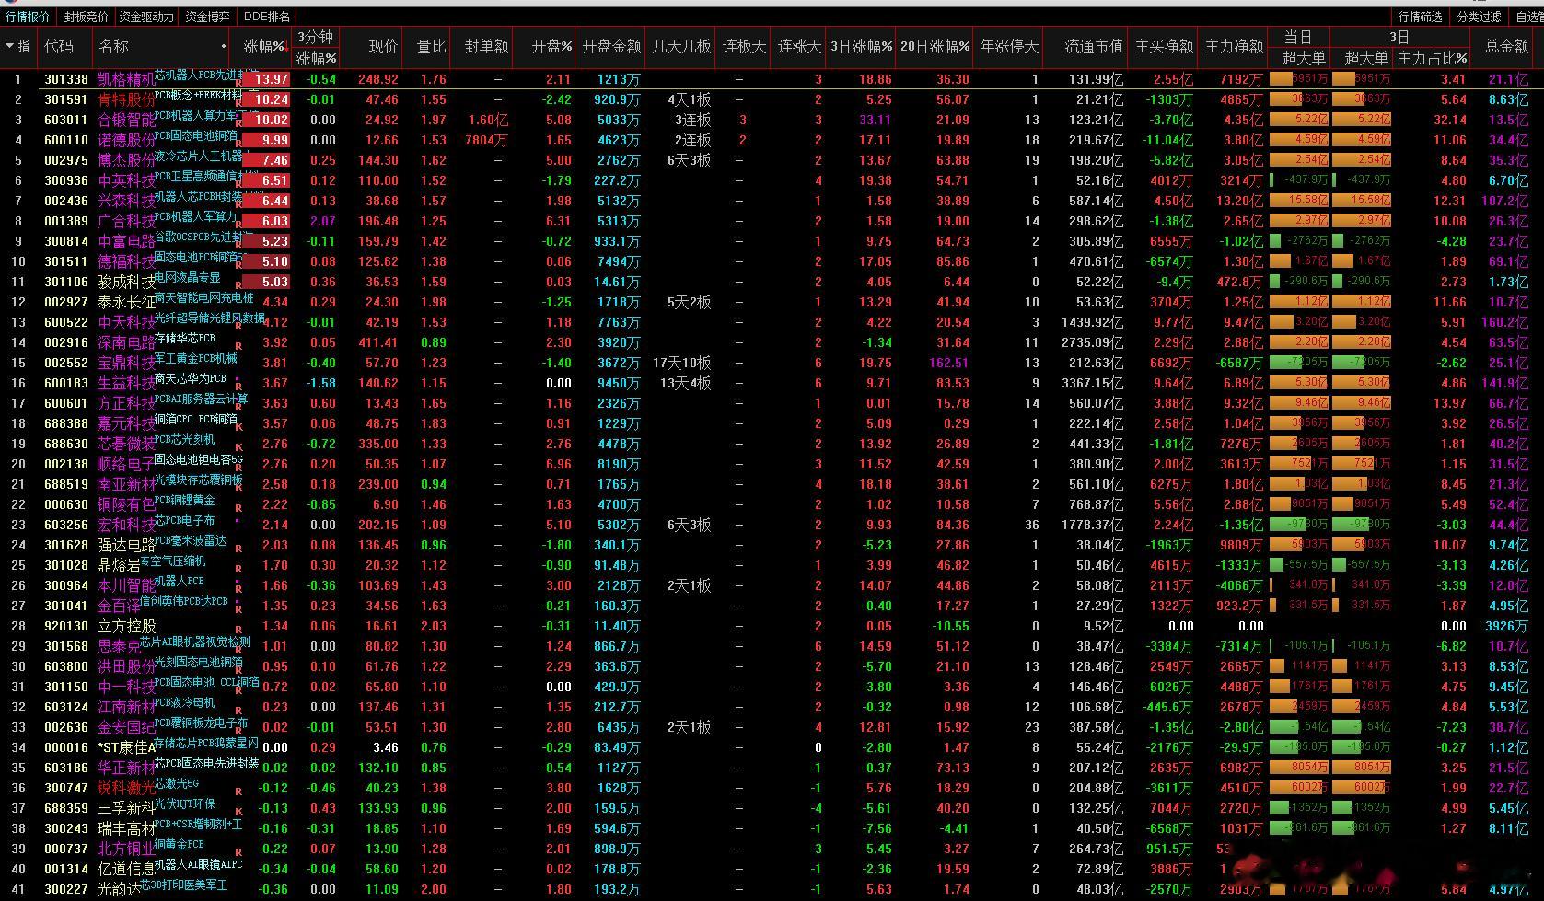1544x901 pixels.
Task: Select stock 立方控股 in the list
Action: 126,627
